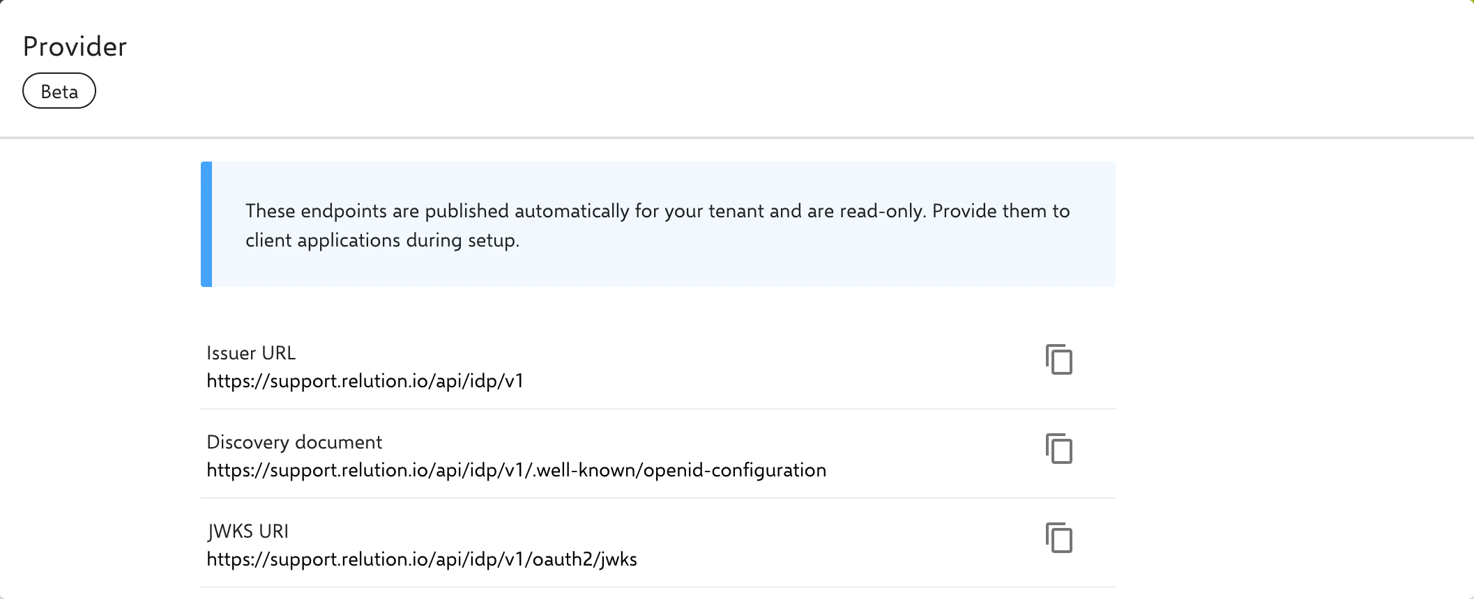Screen dimensions: 1474x599
Task: Click the divider below the Issuer URL row
Action: click(658, 409)
